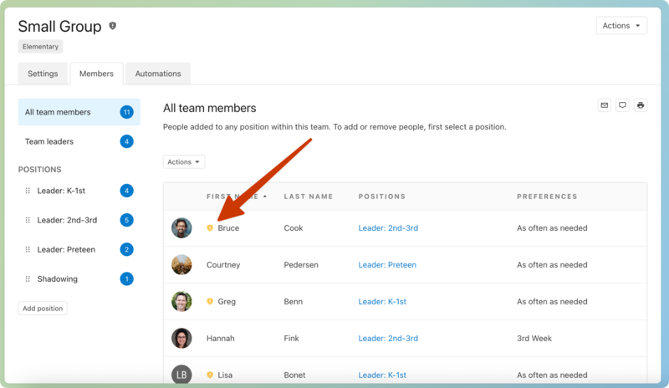
Task: Click the print icon
Action: (x=641, y=105)
